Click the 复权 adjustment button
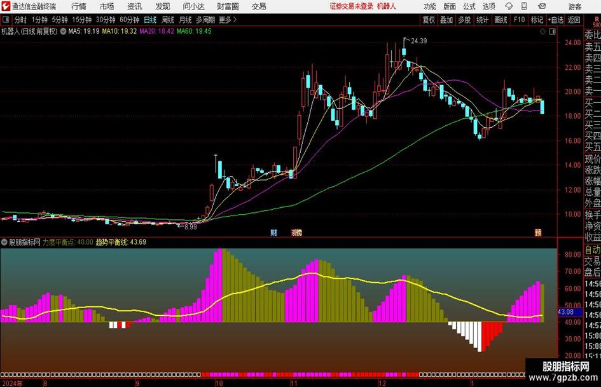This screenshot has height=387, width=601. [x=429, y=20]
